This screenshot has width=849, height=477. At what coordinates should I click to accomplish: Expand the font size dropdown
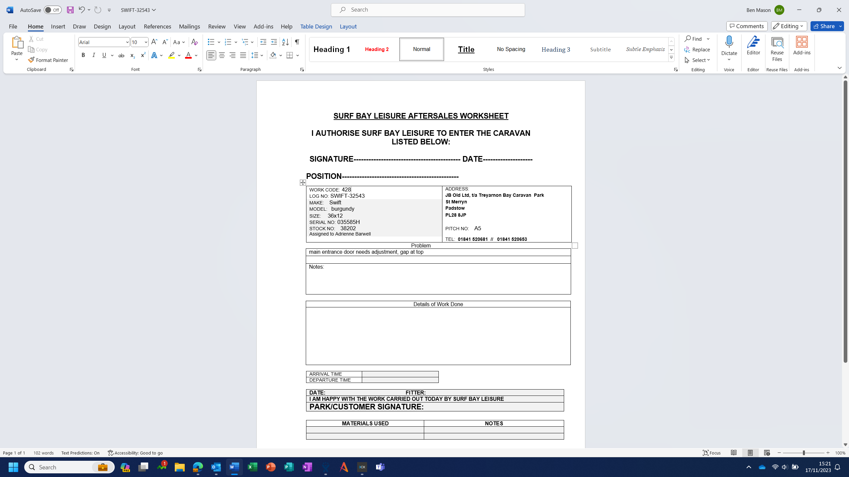coord(146,42)
